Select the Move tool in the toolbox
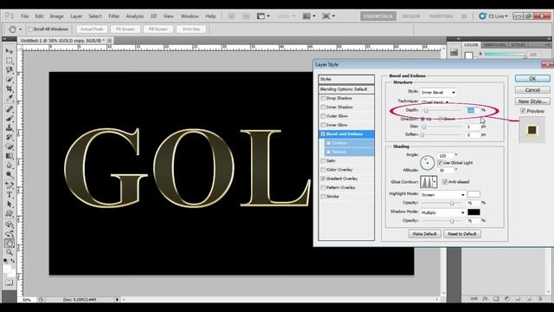Screen dimensions: 554x312 [x=10, y=51]
